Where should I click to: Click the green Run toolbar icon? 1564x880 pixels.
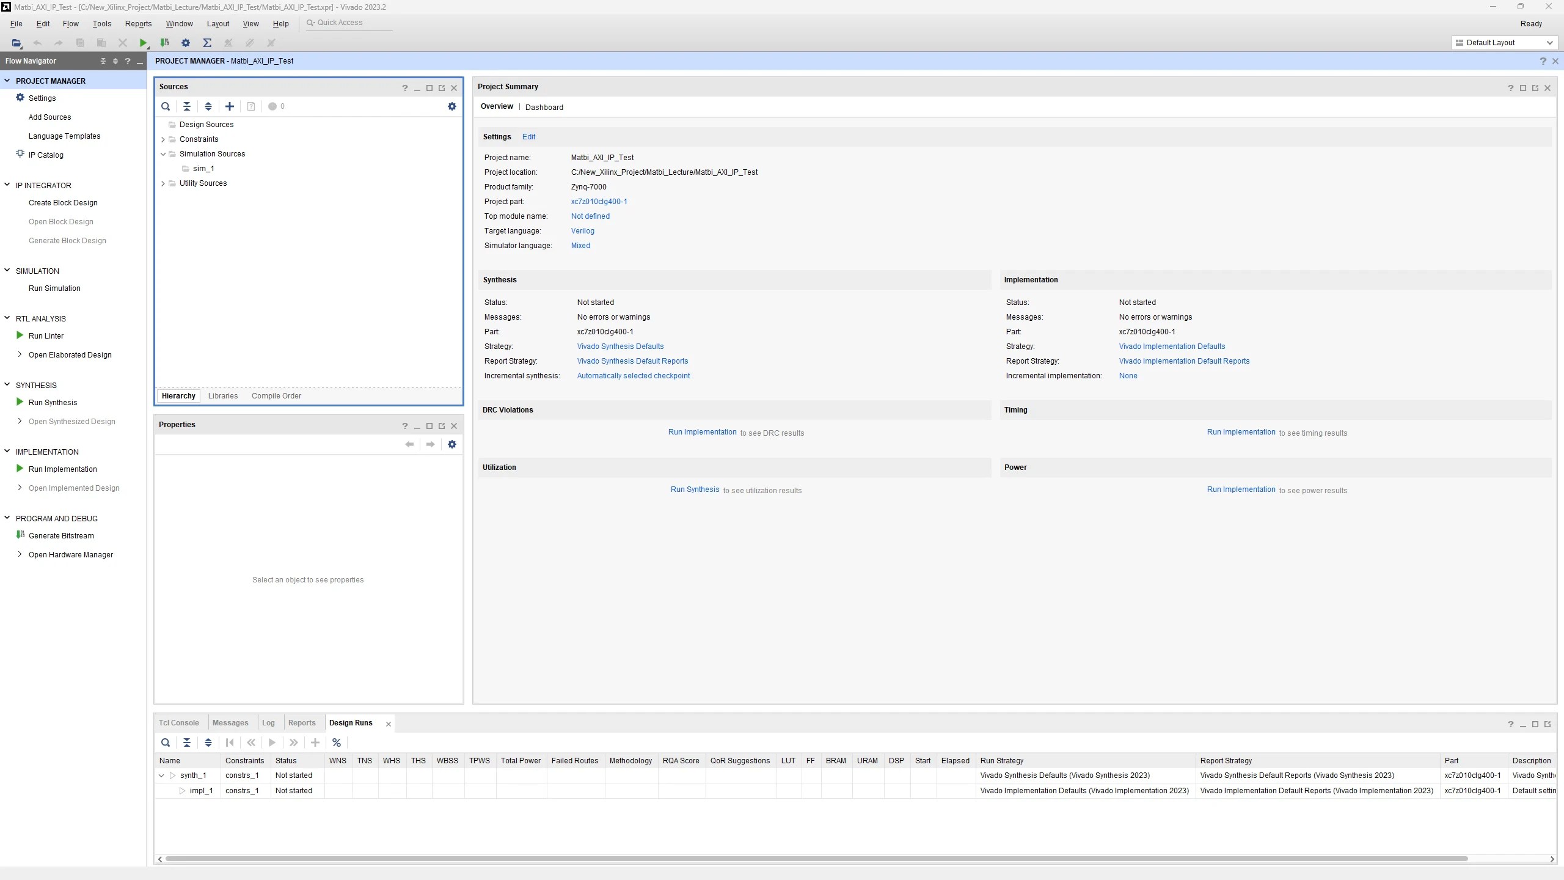pos(142,43)
